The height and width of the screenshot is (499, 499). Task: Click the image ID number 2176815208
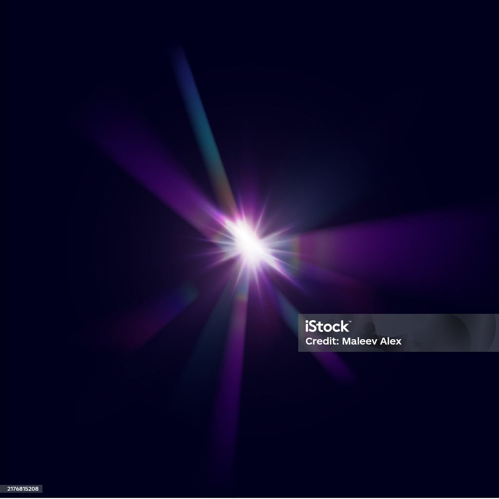click(x=22, y=489)
